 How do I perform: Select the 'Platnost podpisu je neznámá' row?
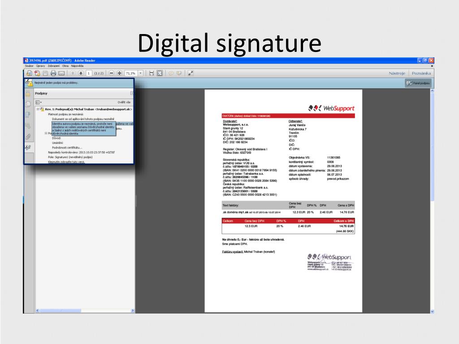tap(66, 114)
